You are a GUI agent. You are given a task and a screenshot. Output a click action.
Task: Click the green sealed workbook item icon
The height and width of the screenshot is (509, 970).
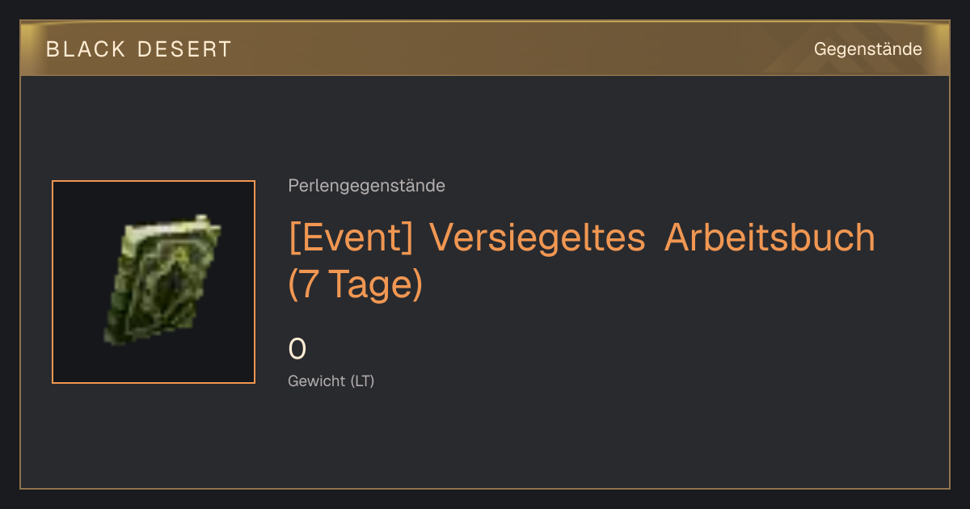coord(162,280)
